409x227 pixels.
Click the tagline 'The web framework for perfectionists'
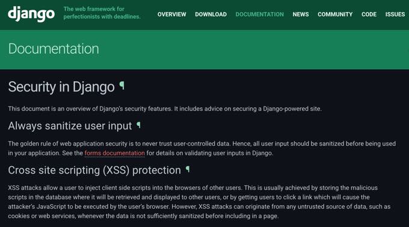click(102, 13)
